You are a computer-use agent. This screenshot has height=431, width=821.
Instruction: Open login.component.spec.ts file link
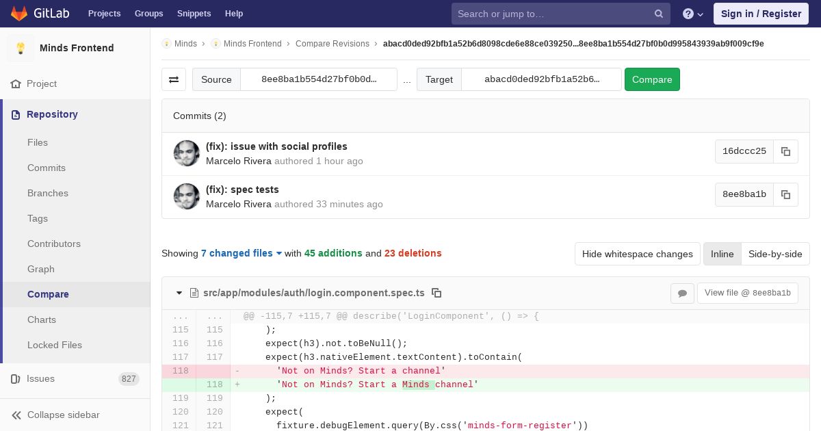[x=313, y=293]
